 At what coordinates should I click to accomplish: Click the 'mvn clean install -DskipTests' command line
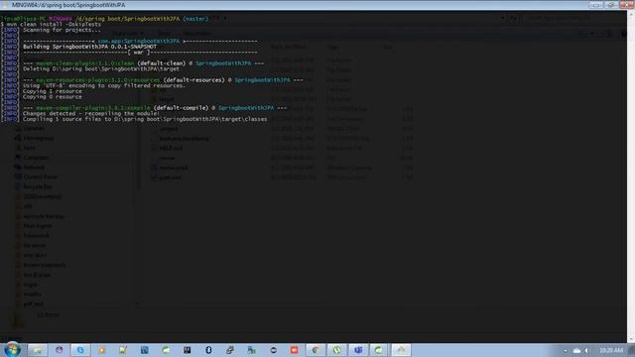[54, 24]
